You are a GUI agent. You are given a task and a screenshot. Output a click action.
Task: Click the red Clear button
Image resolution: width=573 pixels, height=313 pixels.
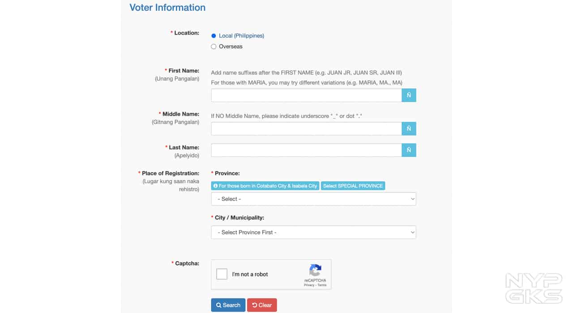[262, 305]
